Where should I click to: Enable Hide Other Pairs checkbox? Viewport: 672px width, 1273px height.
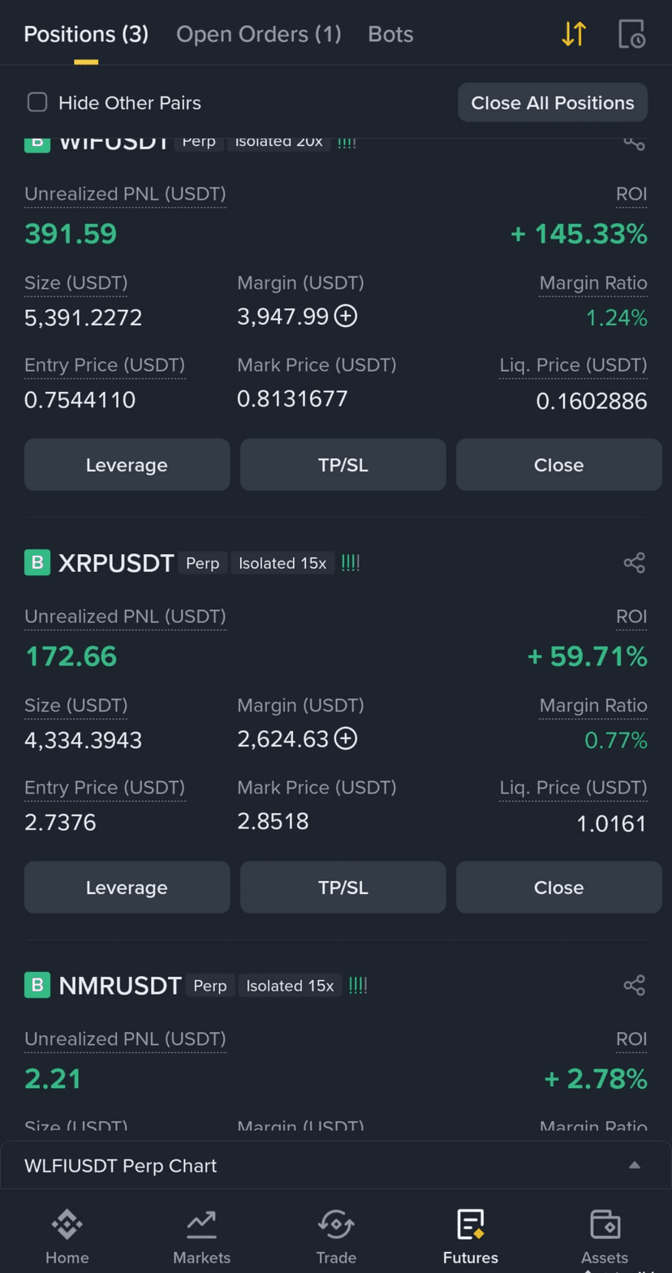pos(37,102)
